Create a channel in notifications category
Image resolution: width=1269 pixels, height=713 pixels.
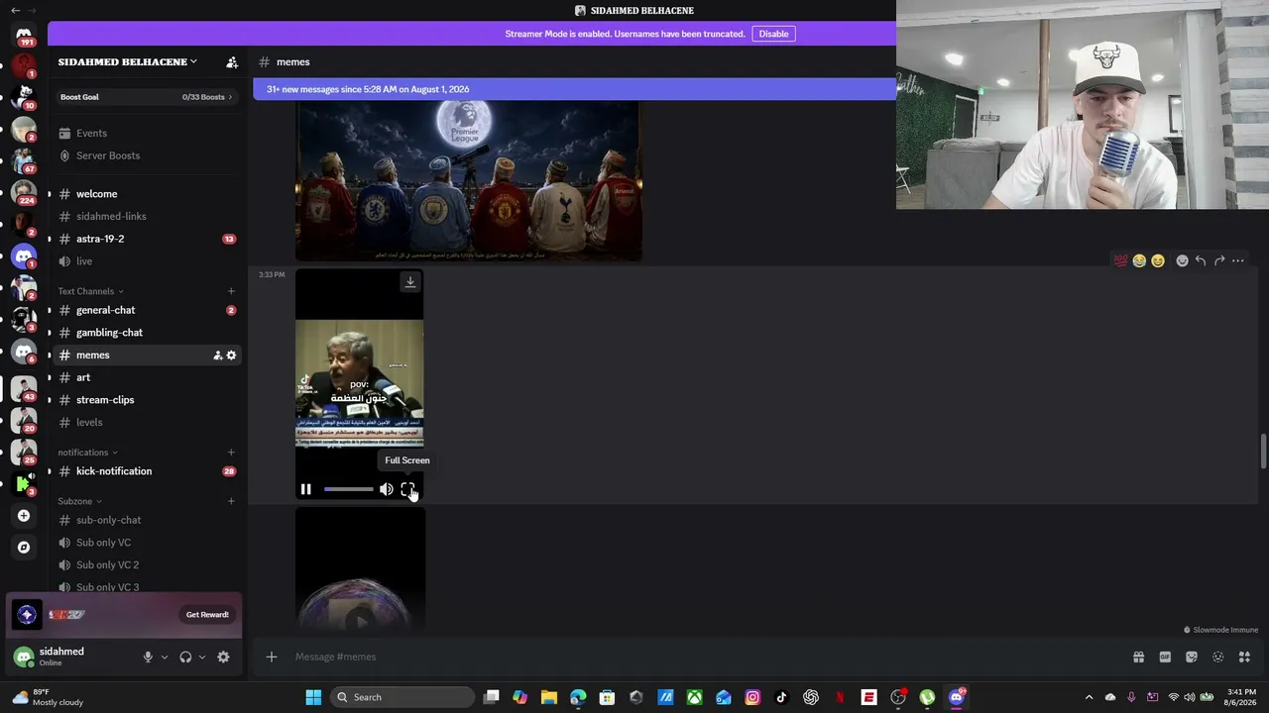point(231,453)
